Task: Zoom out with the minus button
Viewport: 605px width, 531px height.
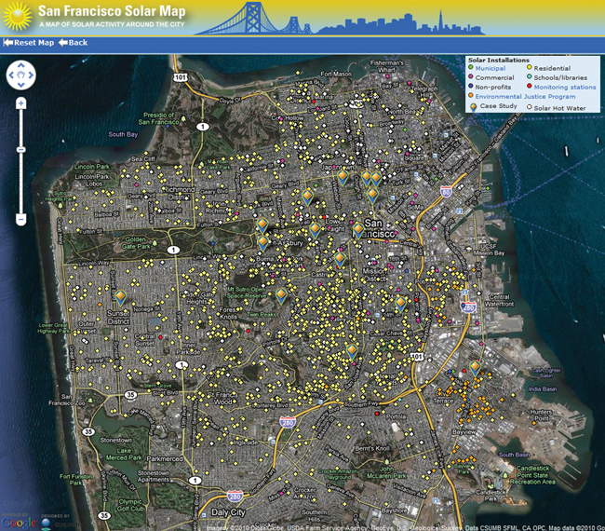Action: (x=21, y=220)
